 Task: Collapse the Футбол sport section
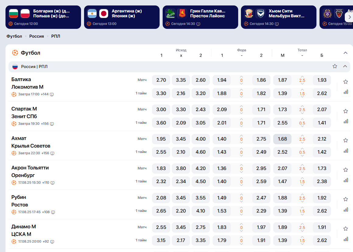[x=345, y=53]
